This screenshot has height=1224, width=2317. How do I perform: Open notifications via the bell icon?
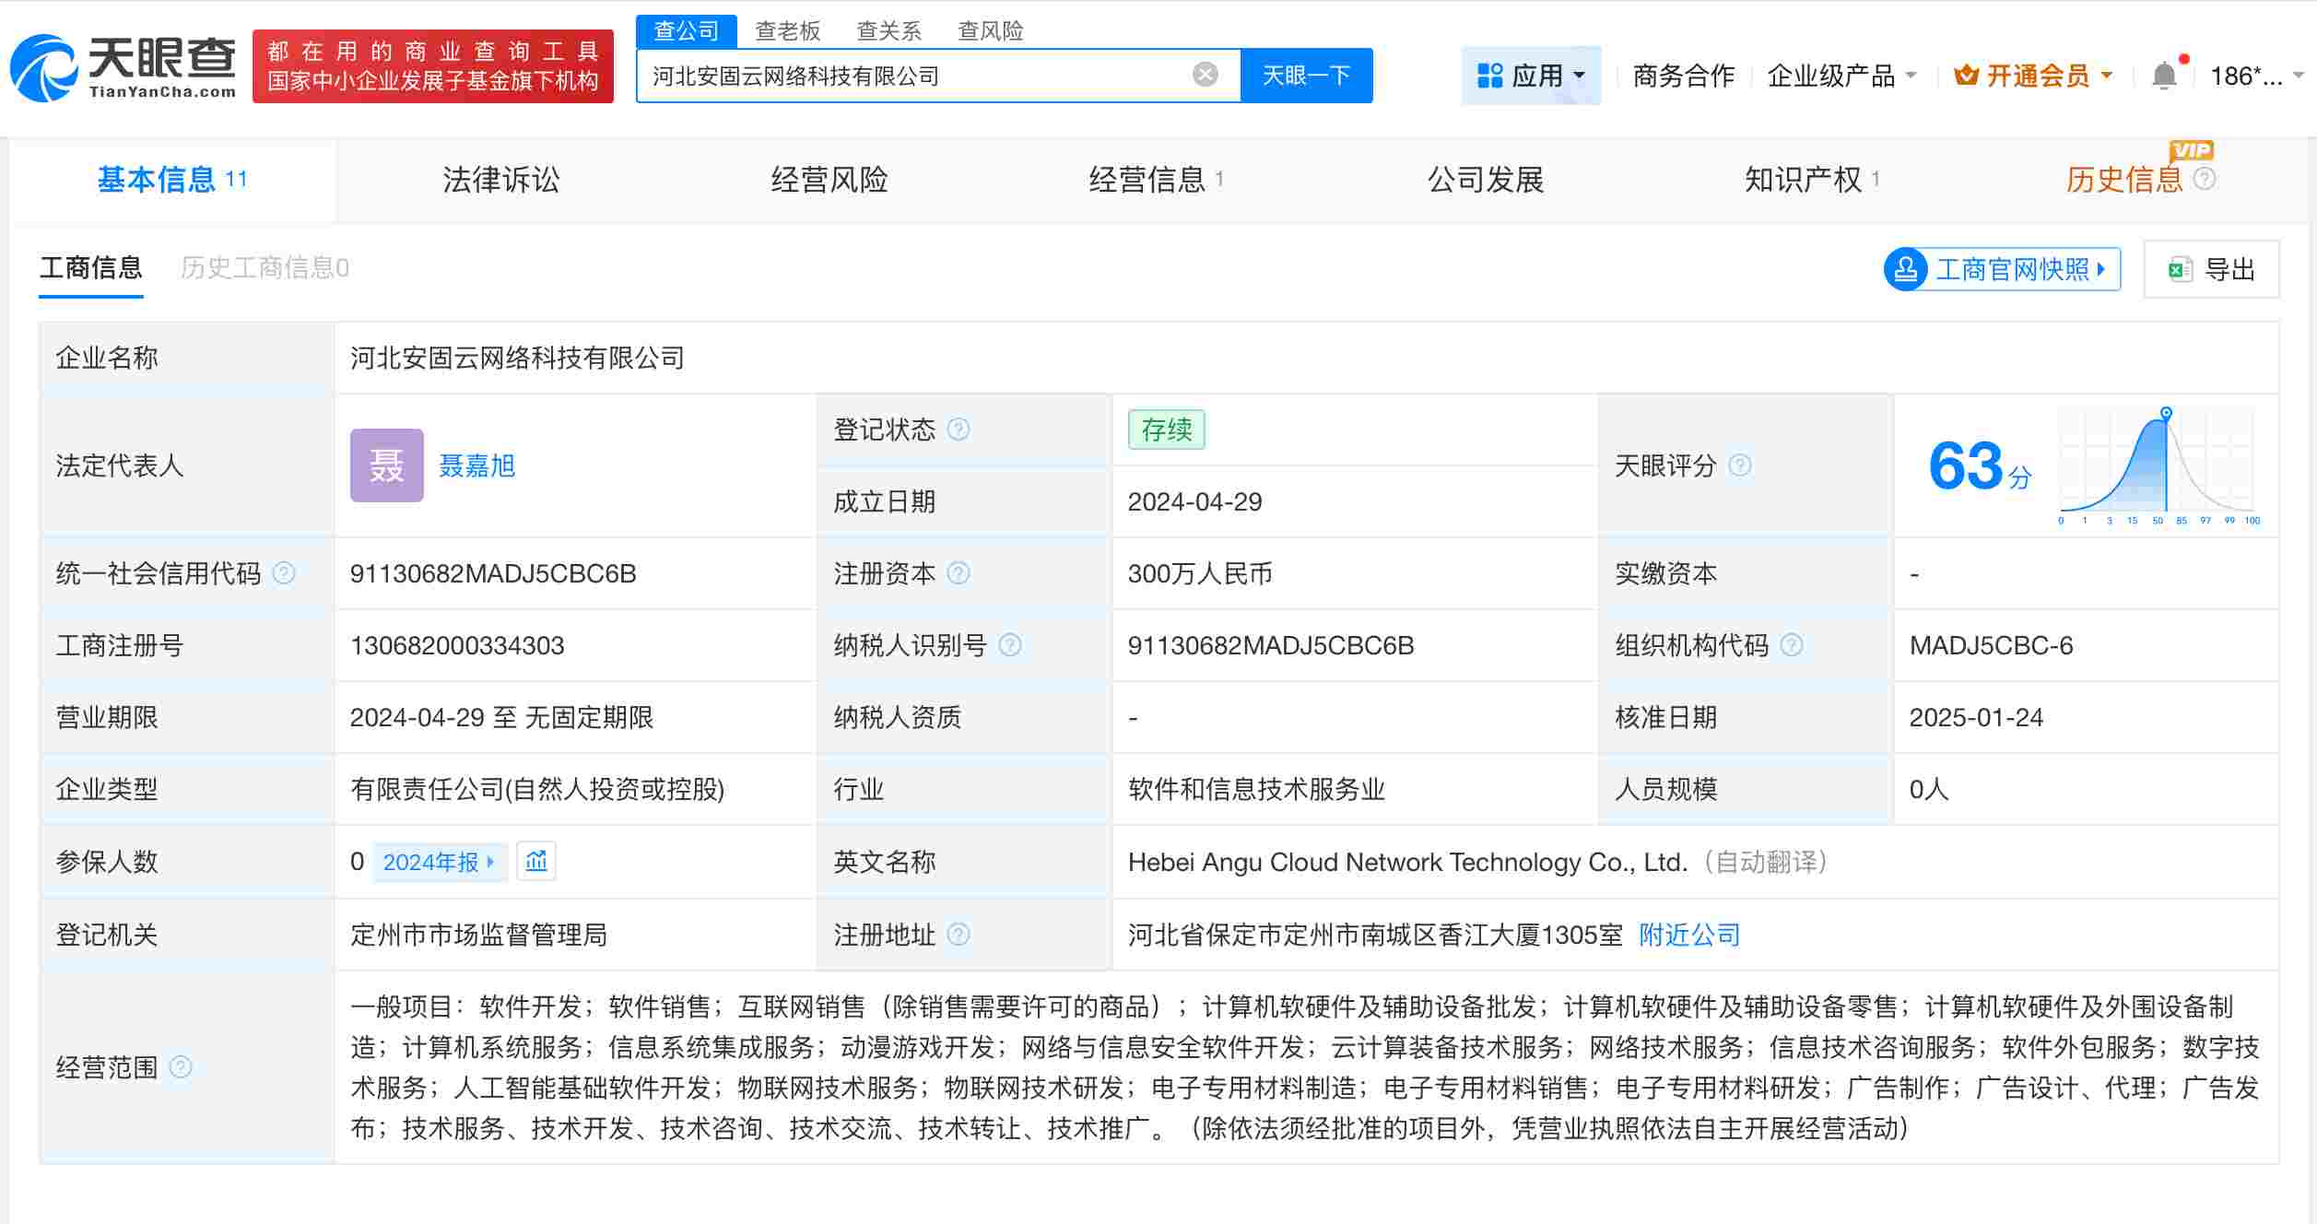[x=2163, y=75]
